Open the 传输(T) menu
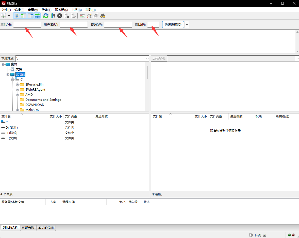Screen dimensions: 299x238 [x=46, y=10]
